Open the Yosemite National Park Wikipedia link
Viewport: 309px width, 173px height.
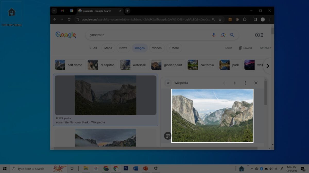80,122
